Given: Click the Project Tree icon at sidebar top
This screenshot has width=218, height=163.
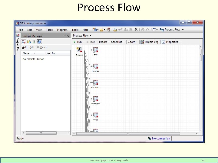Looking at the screenshot, I should 18,36.
